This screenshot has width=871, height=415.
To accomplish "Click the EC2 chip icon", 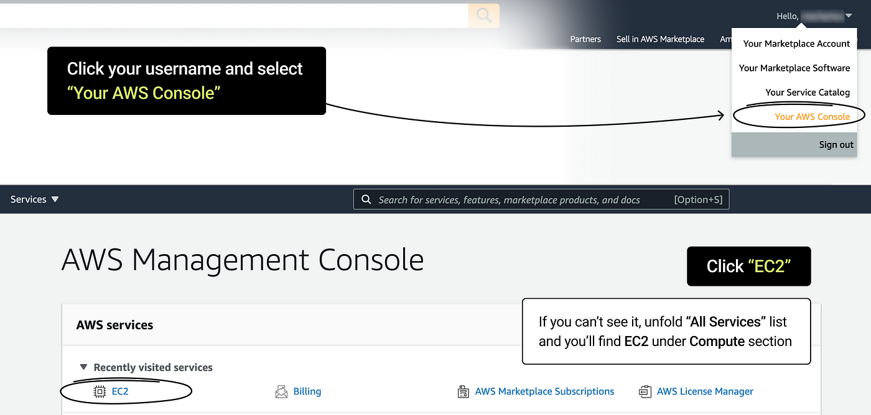I will pos(100,391).
